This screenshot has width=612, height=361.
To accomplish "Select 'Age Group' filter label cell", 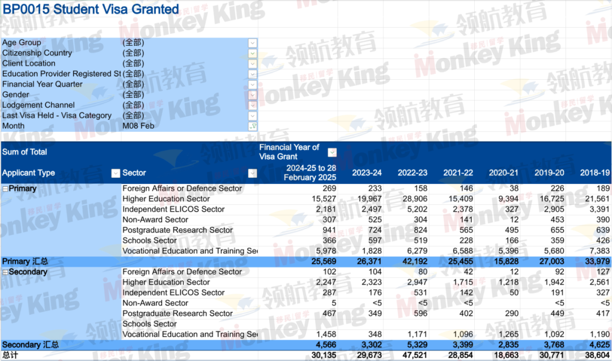I will point(22,42).
